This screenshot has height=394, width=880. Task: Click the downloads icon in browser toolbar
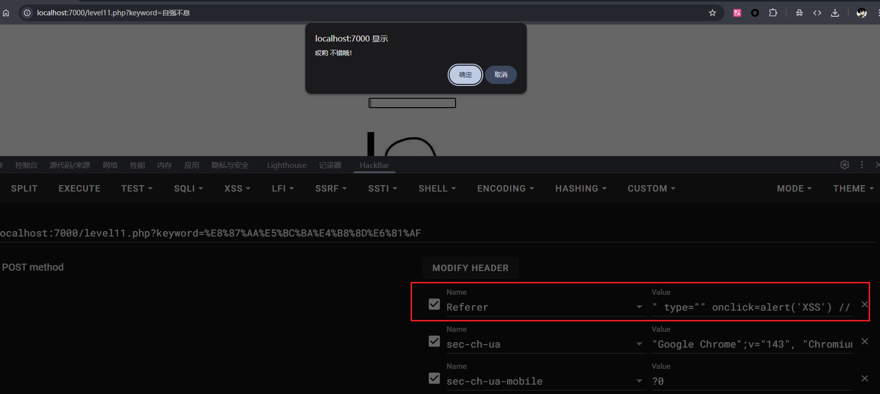[x=835, y=13]
